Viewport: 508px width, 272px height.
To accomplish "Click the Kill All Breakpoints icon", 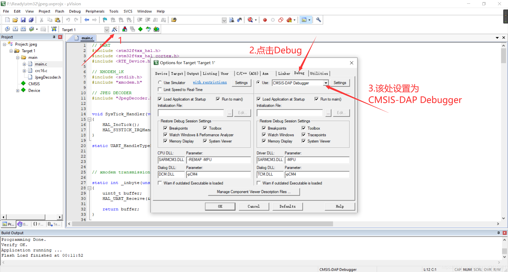I will click(x=289, y=20).
